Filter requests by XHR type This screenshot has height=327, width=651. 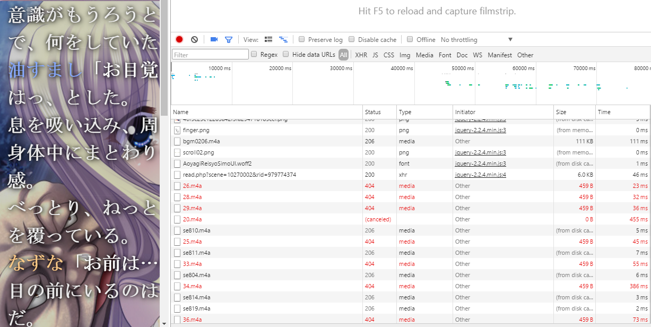point(361,55)
